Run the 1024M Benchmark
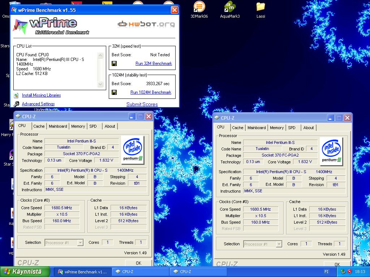Image resolution: width=370 pixels, height=277 pixels. (x=151, y=92)
